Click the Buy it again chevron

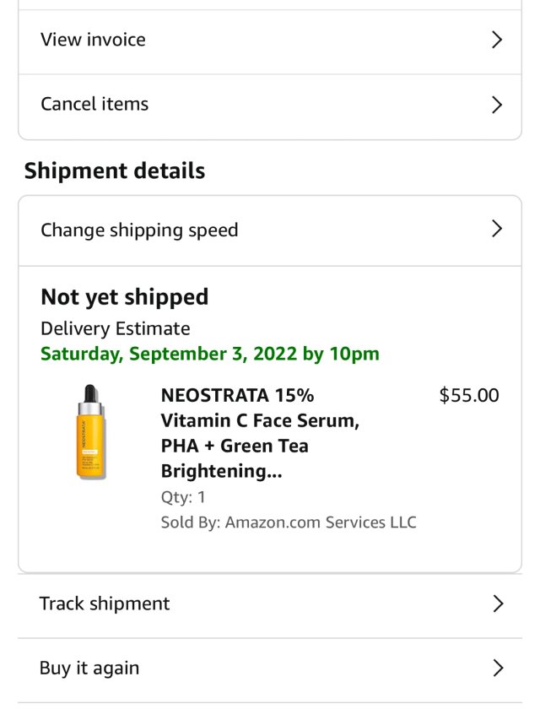pos(498,669)
